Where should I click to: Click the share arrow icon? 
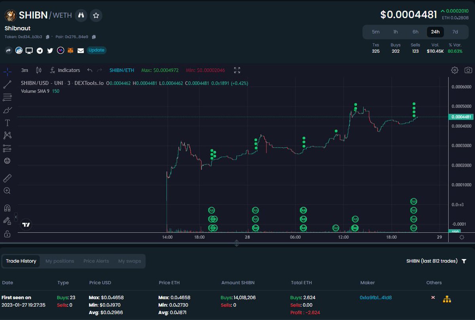(8, 50)
